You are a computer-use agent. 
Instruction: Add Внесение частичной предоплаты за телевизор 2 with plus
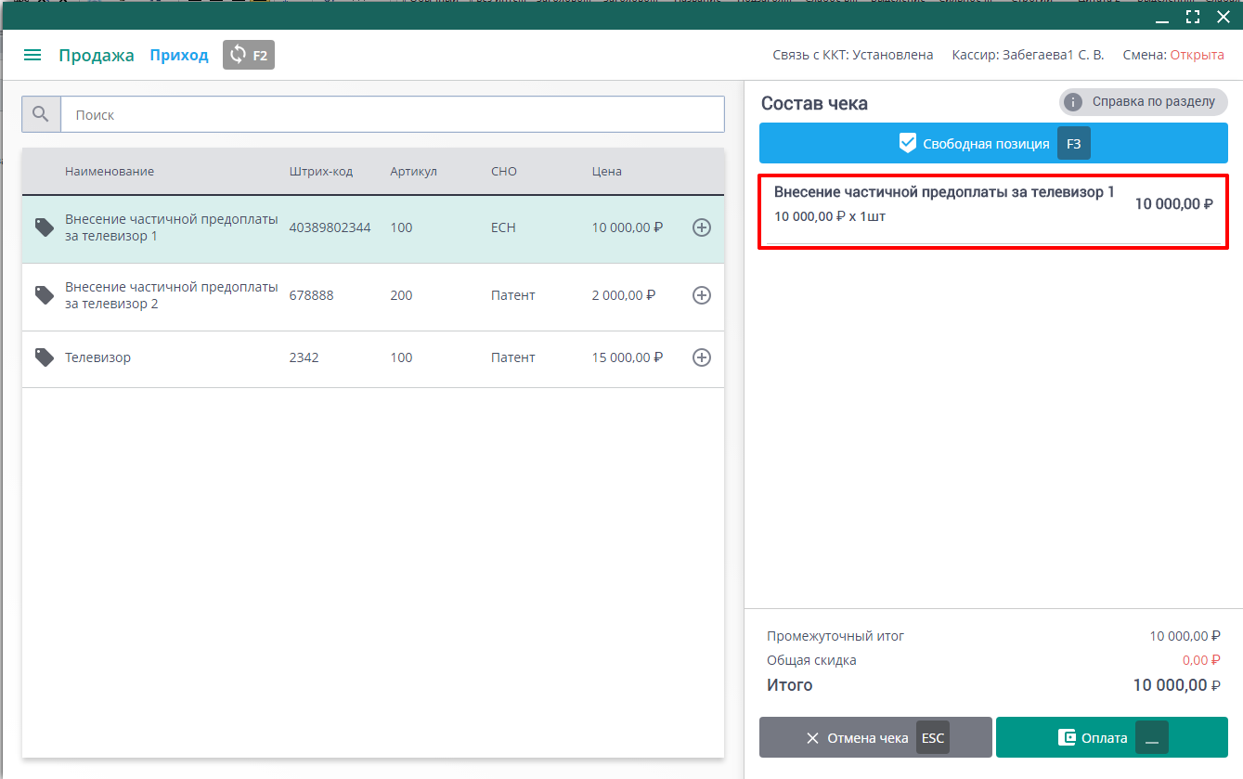click(x=702, y=295)
